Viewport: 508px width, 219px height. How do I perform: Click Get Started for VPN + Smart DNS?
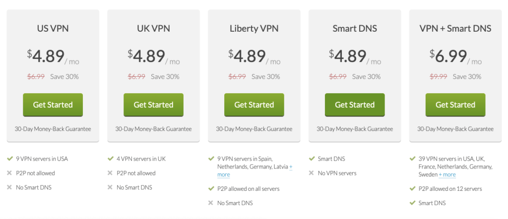[455, 105]
